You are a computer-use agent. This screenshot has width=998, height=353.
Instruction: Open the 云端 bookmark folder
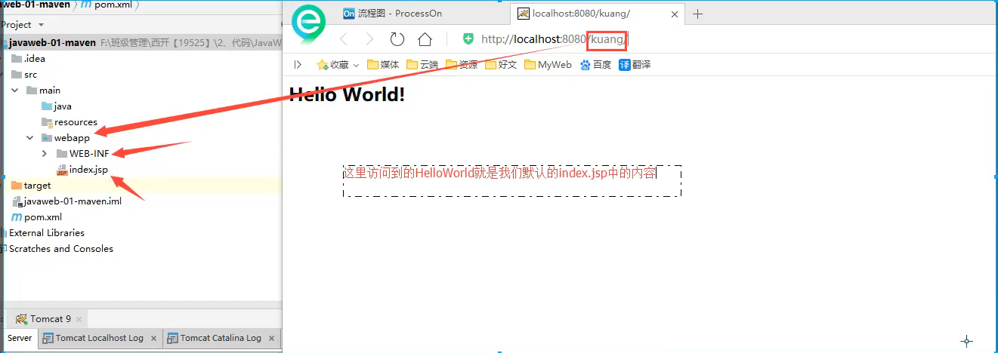[x=422, y=65]
